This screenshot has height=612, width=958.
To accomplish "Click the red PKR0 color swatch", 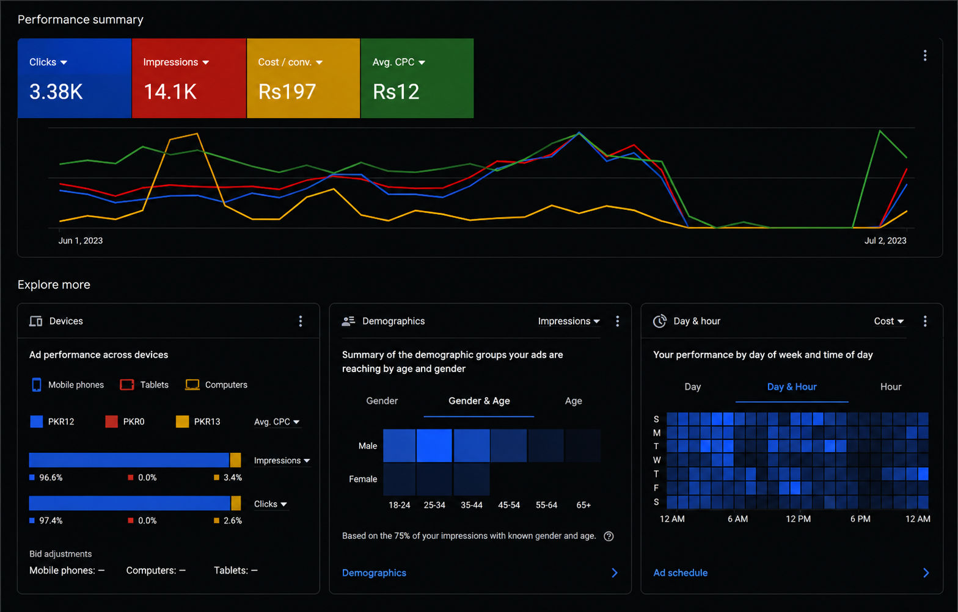I will click(x=111, y=422).
